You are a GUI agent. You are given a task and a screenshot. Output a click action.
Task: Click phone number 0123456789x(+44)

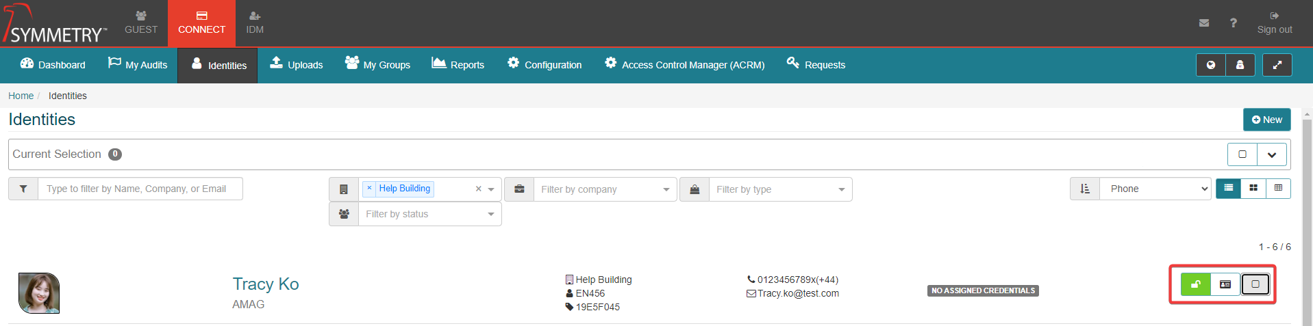tap(798, 280)
